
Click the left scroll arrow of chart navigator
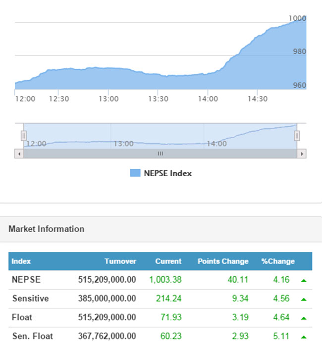[x=19, y=154]
